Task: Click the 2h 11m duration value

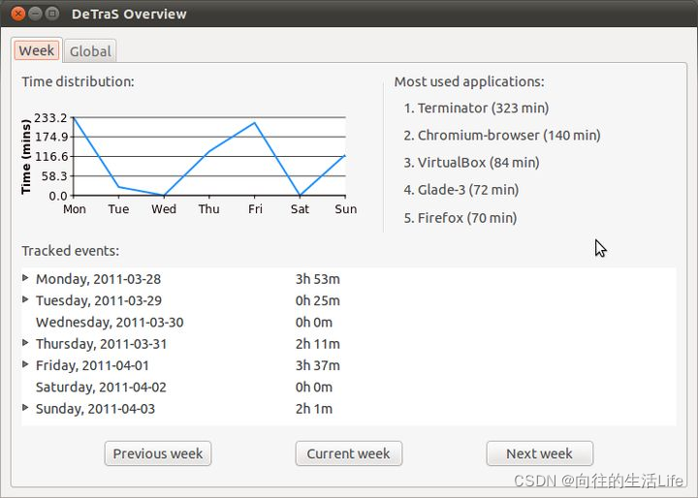Action: 317,344
